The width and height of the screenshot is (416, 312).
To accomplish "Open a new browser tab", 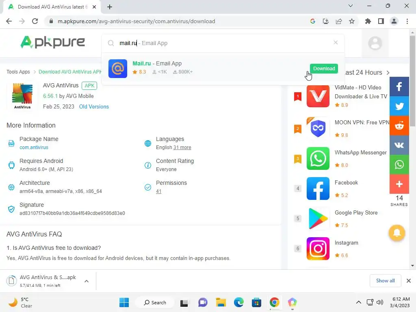I will [x=110, y=7].
